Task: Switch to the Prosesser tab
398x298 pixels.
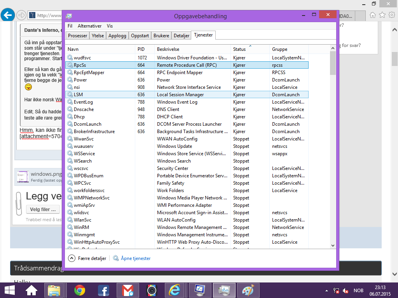Action: click(x=77, y=36)
